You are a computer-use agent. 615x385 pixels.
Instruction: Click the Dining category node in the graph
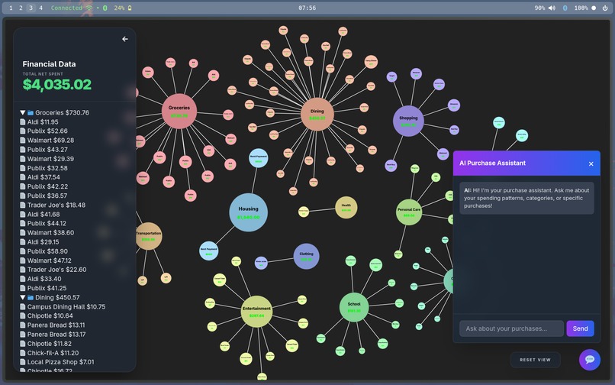tap(317, 114)
